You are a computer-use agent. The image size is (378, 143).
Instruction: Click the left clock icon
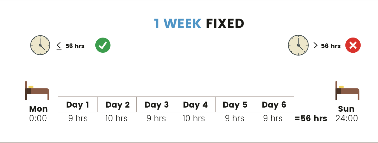(x=40, y=45)
